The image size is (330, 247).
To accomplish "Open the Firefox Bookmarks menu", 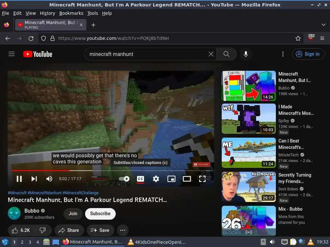I will click(71, 13).
